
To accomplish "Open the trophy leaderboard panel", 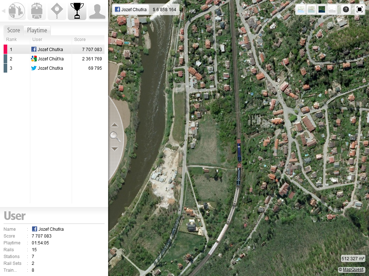I will (x=77, y=11).
